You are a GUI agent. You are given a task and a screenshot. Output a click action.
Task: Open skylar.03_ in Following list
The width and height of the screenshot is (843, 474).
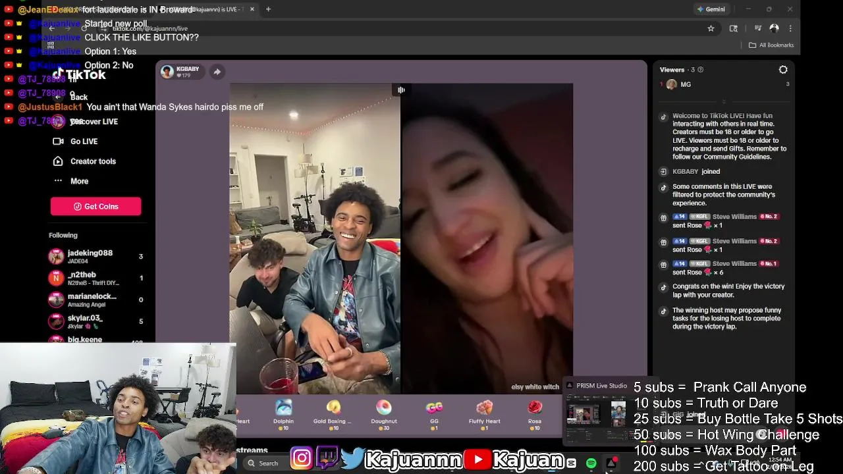95,321
